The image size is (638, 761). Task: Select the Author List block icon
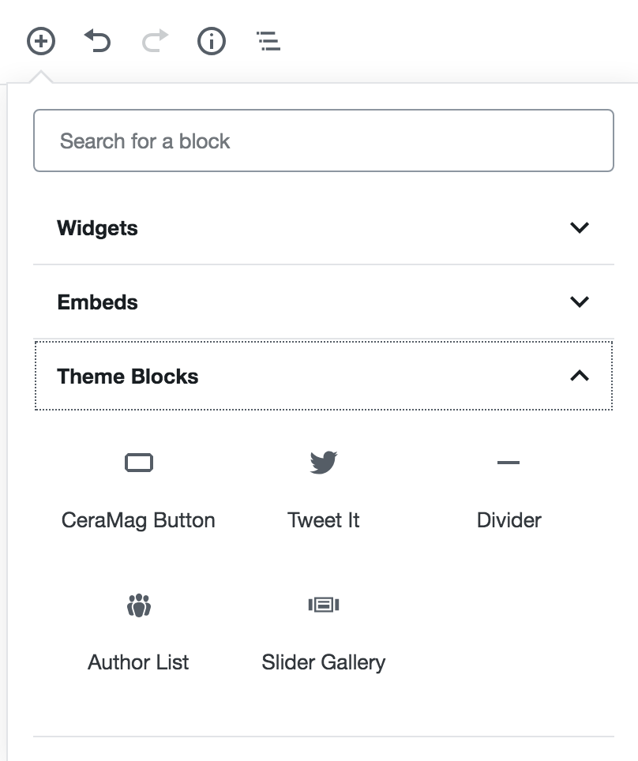(138, 605)
